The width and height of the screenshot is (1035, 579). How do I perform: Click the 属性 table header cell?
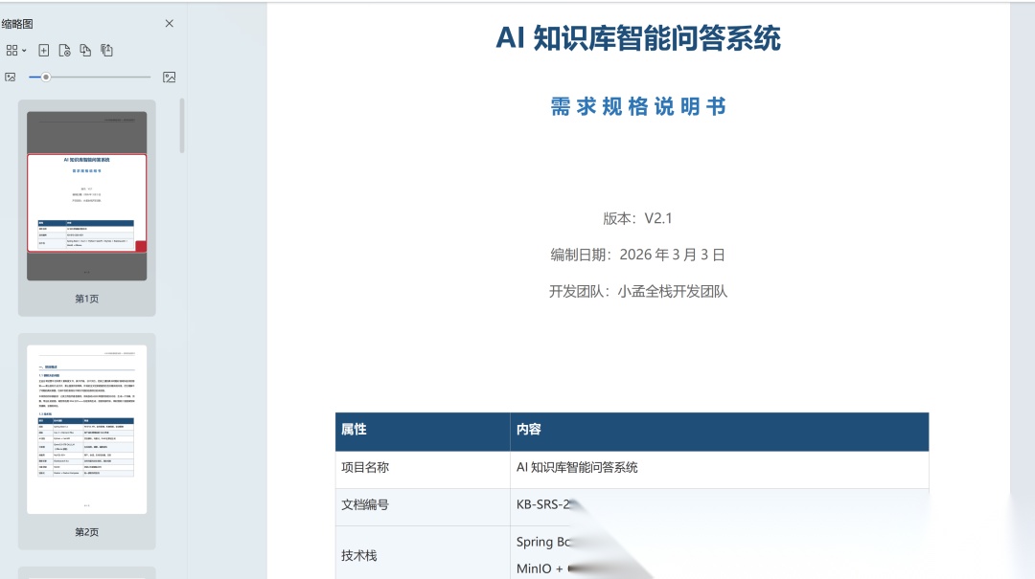click(x=423, y=432)
